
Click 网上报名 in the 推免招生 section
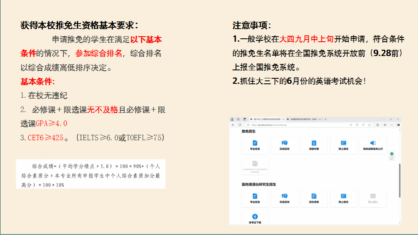(343, 144)
